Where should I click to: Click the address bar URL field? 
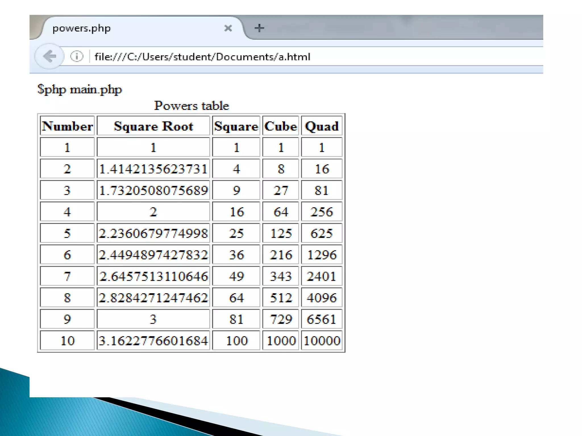pos(202,57)
